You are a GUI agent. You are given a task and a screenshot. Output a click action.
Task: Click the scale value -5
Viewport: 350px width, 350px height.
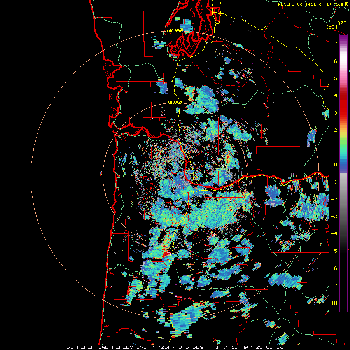(x=334, y=251)
